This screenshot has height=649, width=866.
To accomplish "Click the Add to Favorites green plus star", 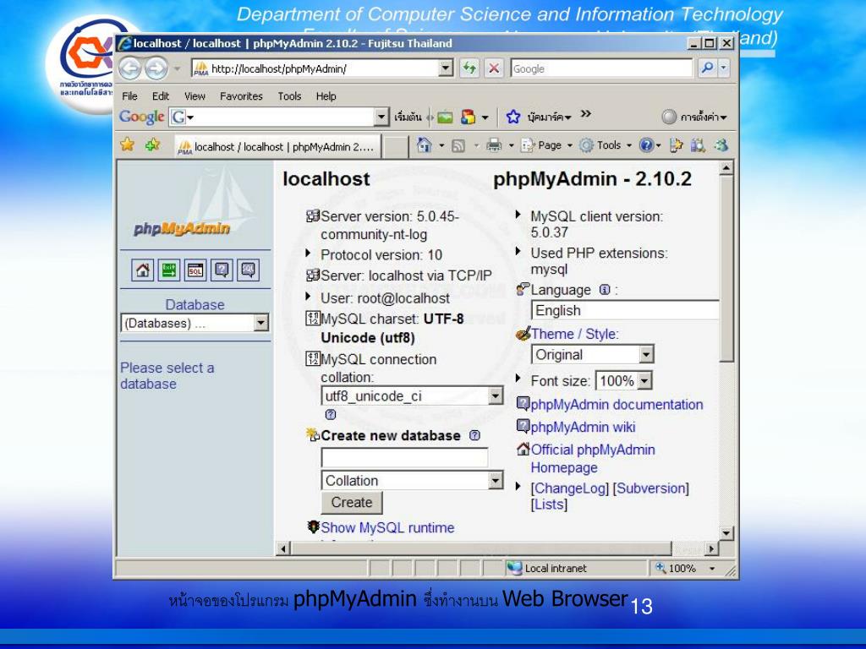I will (x=152, y=145).
